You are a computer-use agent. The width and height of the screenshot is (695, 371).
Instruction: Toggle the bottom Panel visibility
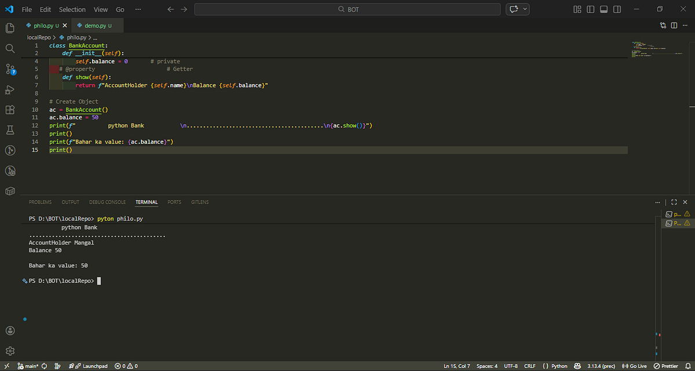click(603, 9)
